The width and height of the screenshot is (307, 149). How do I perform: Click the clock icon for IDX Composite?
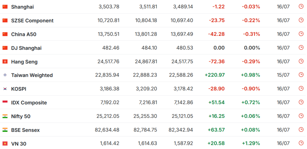[301, 102]
